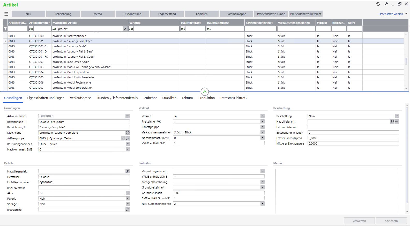Open the Verkaufspreise tab
Viewport: 410px width, 226px height.
[x=81, y=98]
